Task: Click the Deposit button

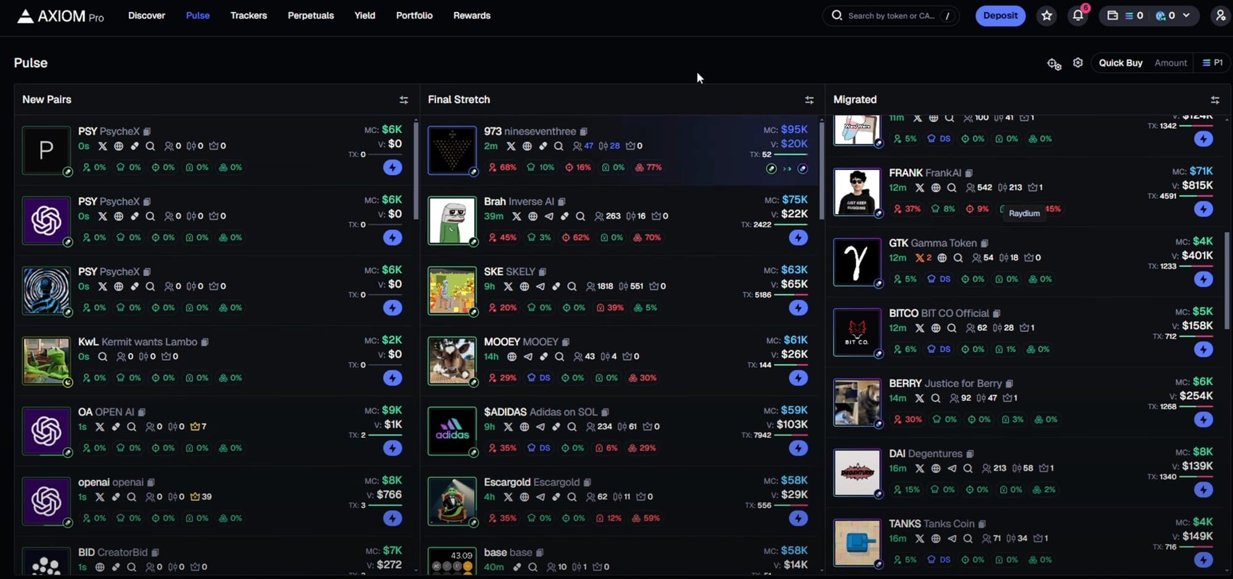Action: pyautogui.click(x=1000, y=15)
